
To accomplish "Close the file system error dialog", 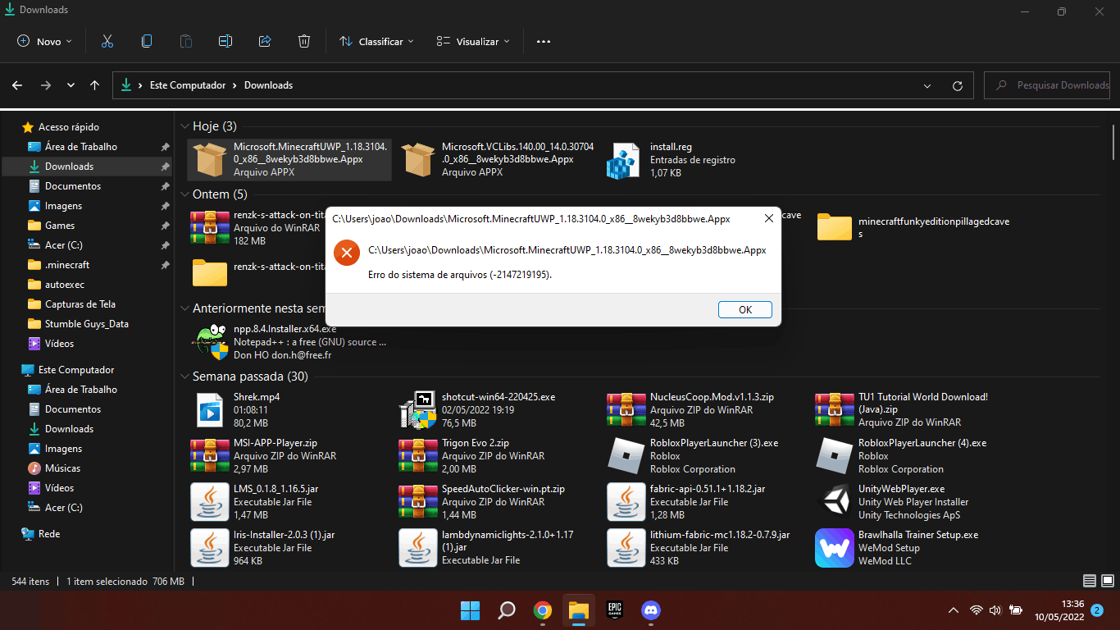I will [x=768, y=219].
